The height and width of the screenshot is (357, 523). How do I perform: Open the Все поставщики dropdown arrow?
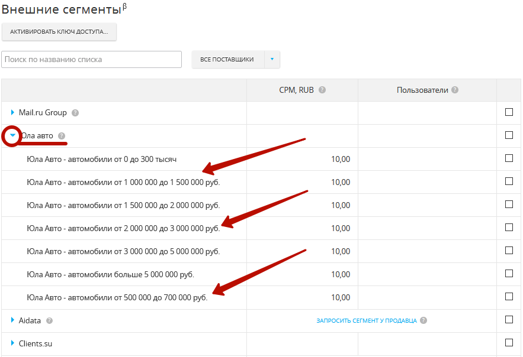(272, 59)
